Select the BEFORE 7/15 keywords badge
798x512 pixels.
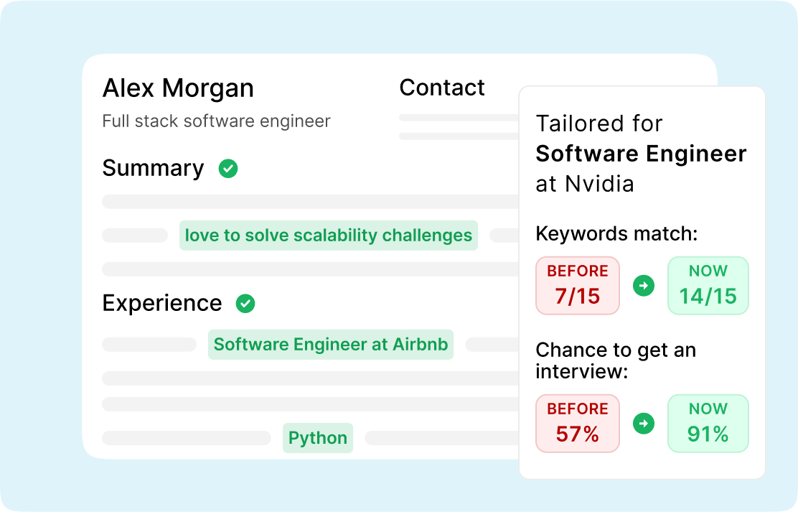click(x=578, y=285)
